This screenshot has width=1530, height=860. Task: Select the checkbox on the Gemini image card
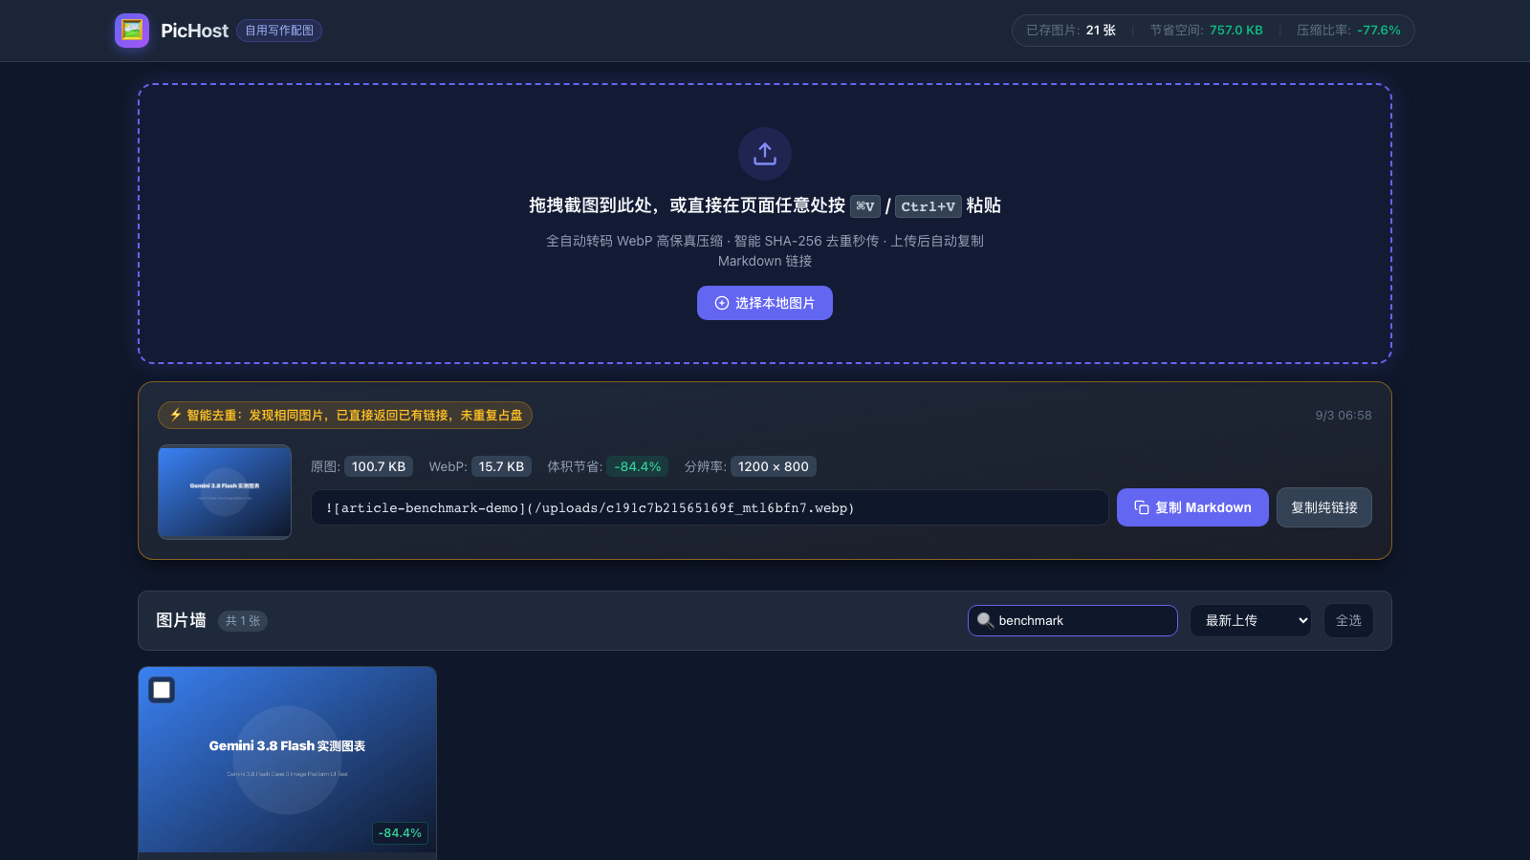point(162,690)
